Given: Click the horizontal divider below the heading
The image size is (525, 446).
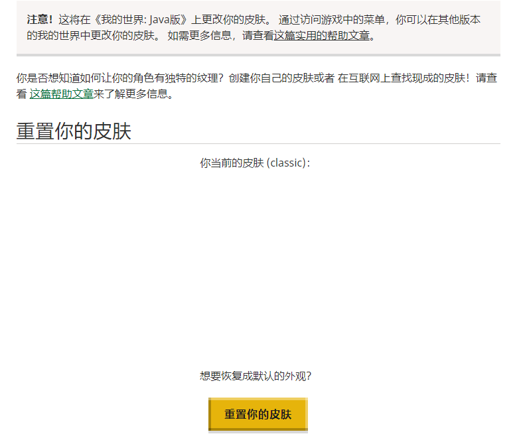Looking at the screenshot, I should point(258,143).
